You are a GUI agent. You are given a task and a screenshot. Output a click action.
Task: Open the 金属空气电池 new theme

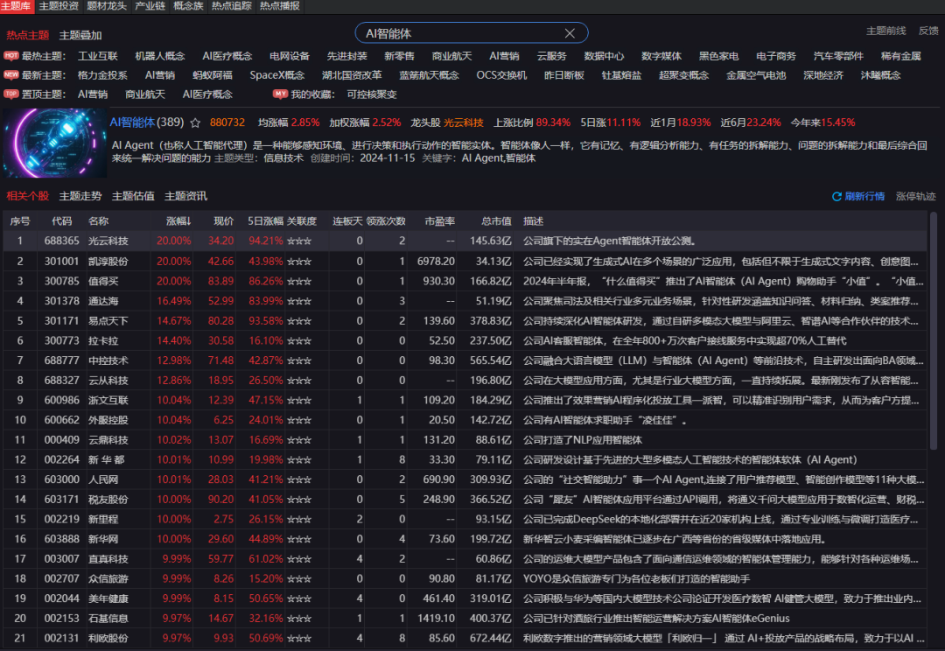(x=756, y=75)
